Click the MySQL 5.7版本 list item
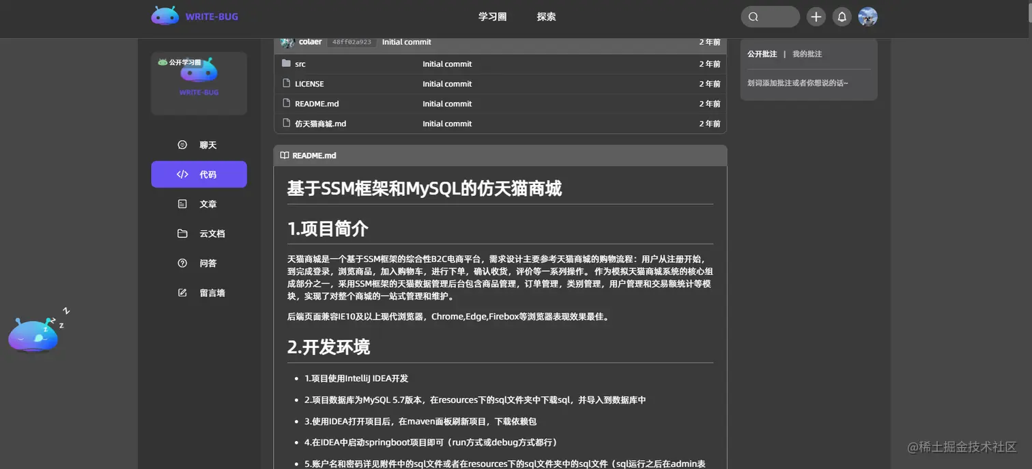This screenshot has height=469, width=1032. pyautogui.click(x=475, y=400)
